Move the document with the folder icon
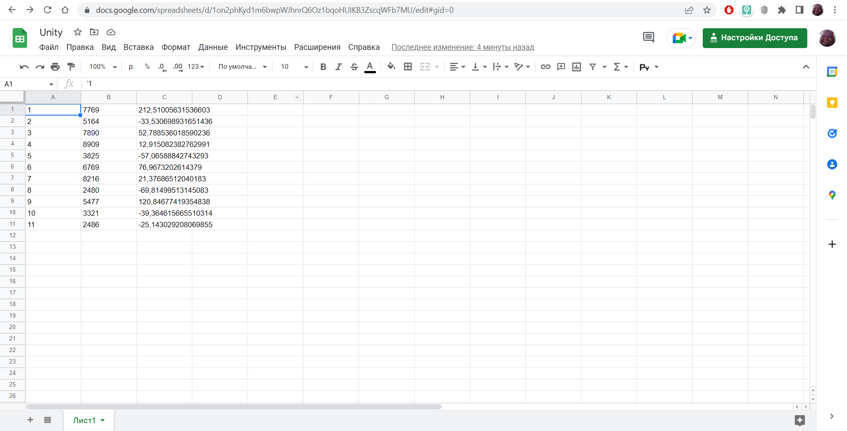This screenshot has width=847, height=431. click(x=94, y=32)
